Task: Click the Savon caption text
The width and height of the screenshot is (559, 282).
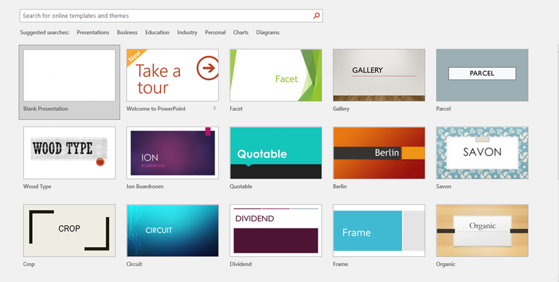Action: (x=444, y=186)
